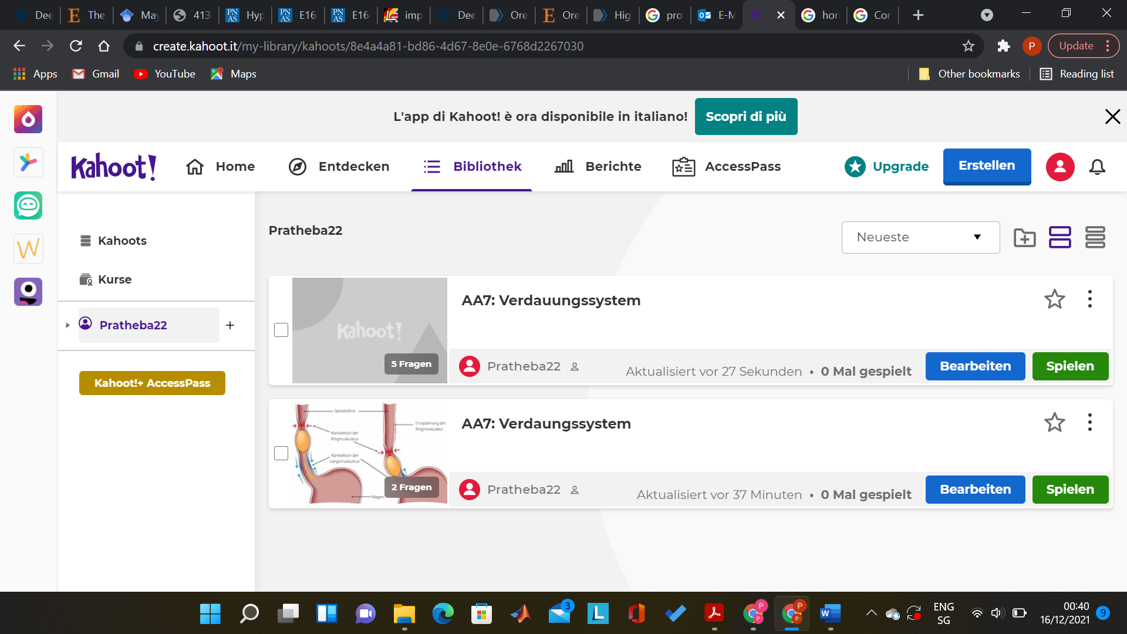
Task: Open the AccessPass tab
Action: pyautogui.click(x=726, y=167)
